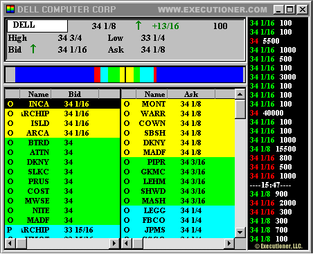Click the ask list vertical scrollbar thumb

pos(240,109)
